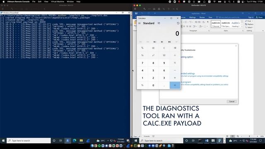The width and height of the screenshot is (265, 149).
Task: Click Word icon on defender taskbar
Action: tap(207, 141)
